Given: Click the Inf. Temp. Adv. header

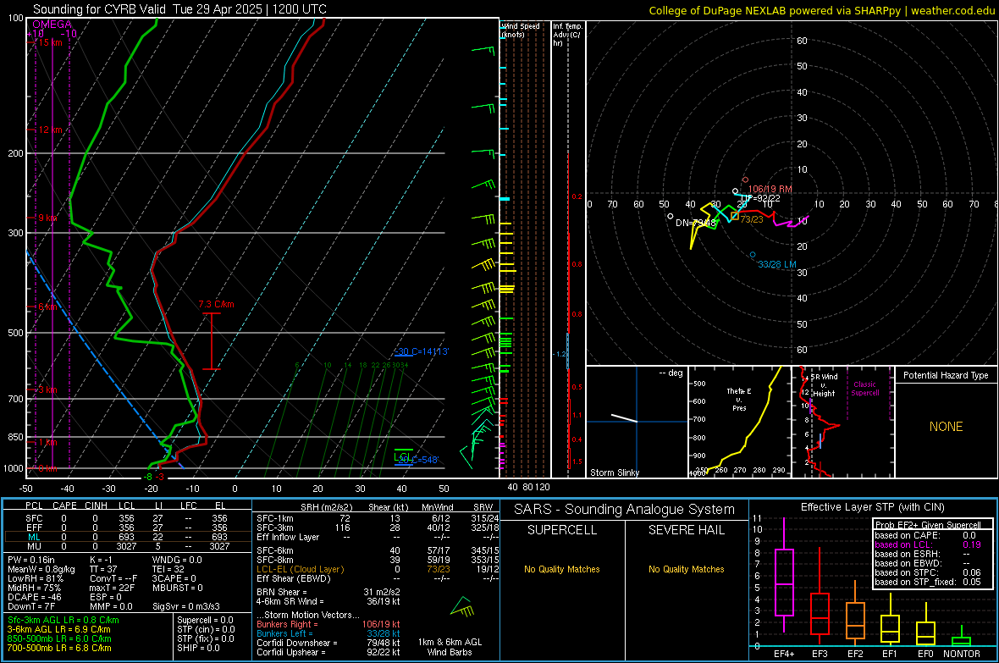Looking at the screenshot, I should pyautogui.click(x=567, y=35).
